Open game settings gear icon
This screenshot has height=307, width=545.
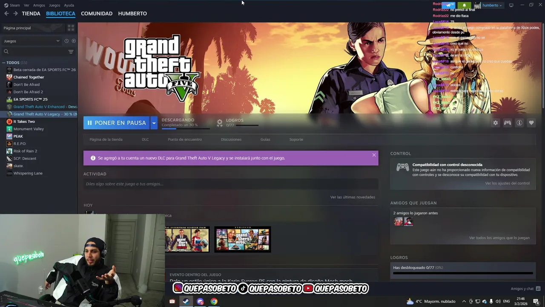(x=496, y=123)
